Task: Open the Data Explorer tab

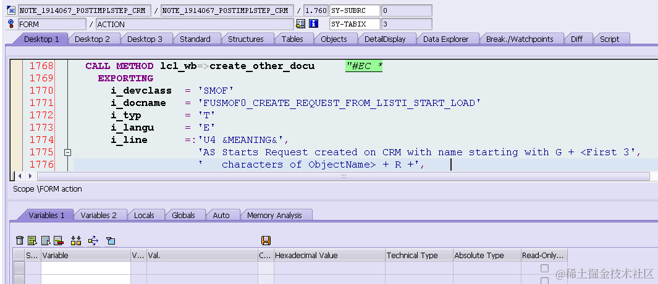Action: click(445, 39)
